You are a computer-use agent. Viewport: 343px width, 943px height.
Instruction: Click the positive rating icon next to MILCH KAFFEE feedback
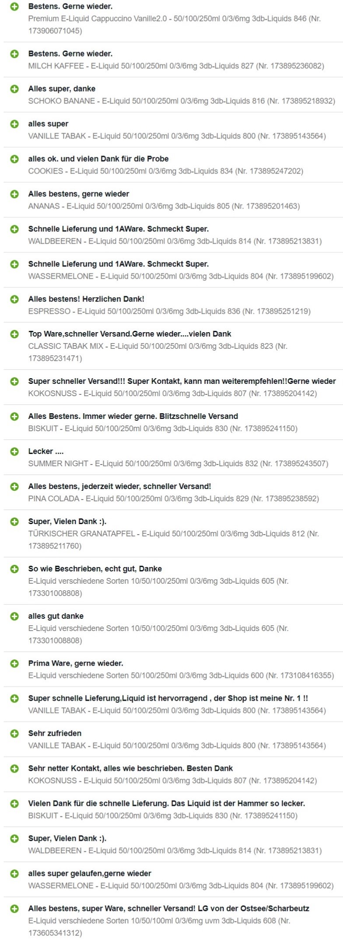[x=14, y=54]
